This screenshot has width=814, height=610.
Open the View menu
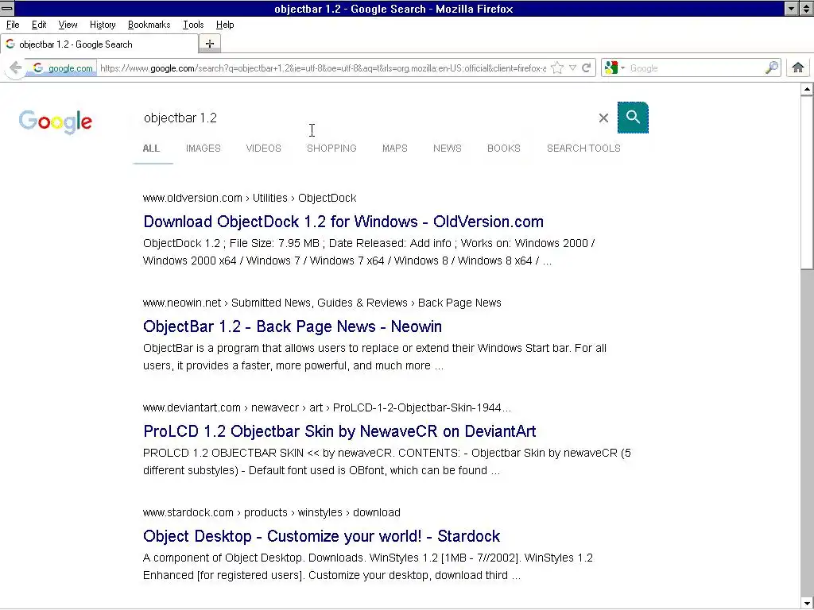click(68, 25)
